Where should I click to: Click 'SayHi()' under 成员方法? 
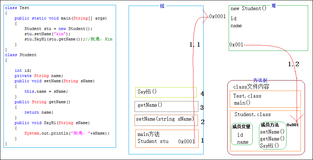coord(269,146)
